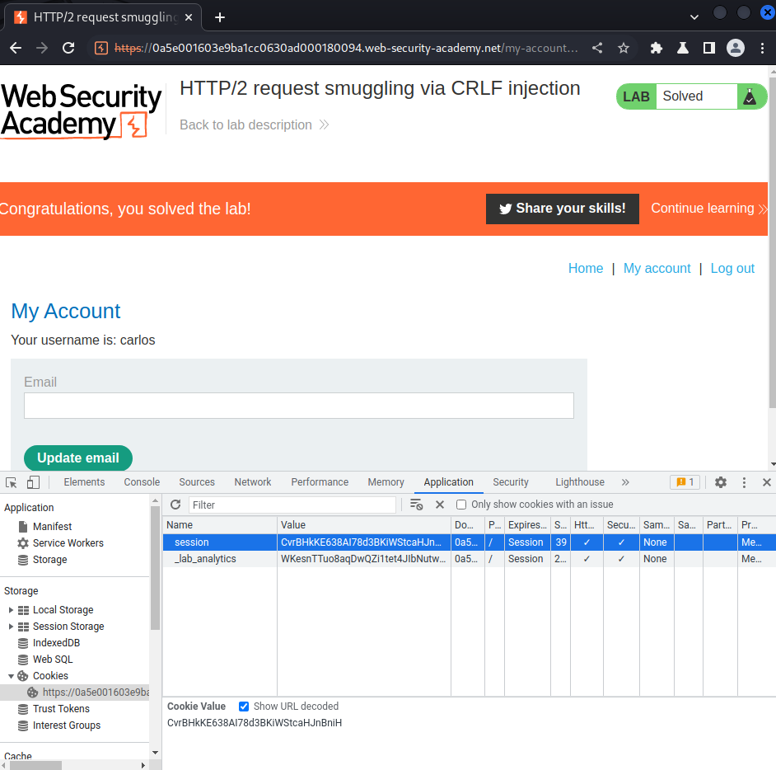Open DevTools settings gear icon
Viewport: 776px width, 770px height.
tap(721, 482)
